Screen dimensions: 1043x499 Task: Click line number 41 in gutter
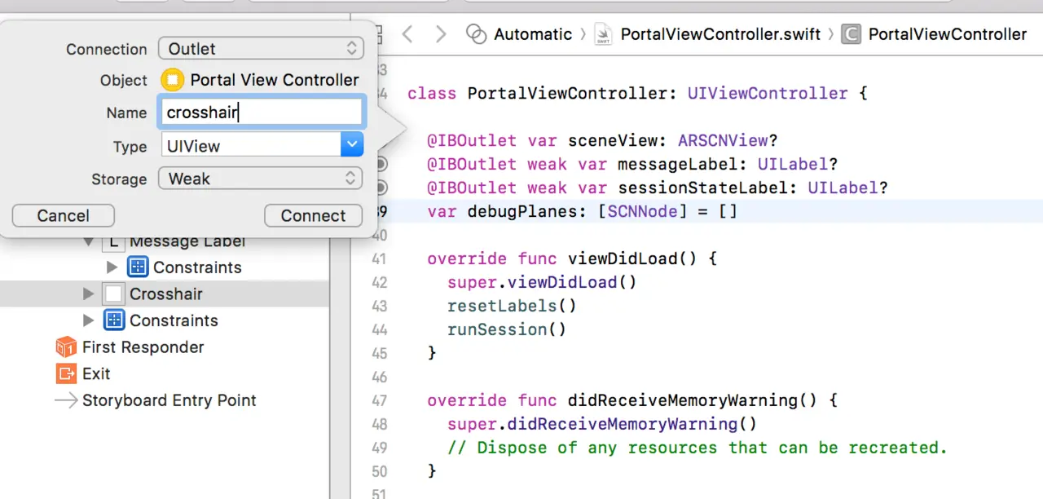point(378,258)
